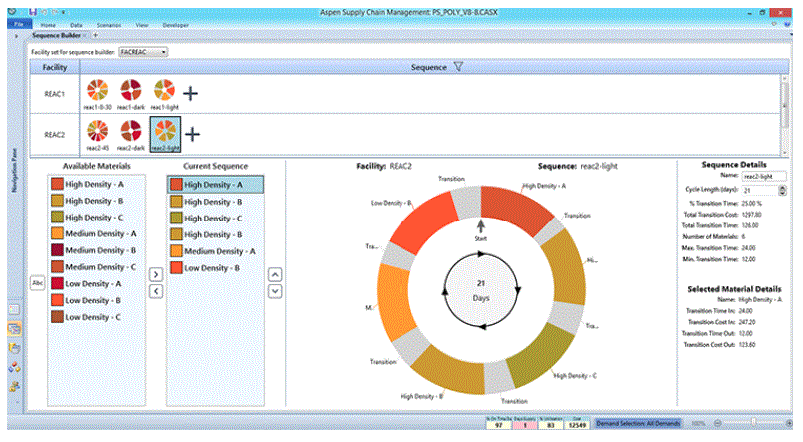
Task: Select Low Density - C in Available Materials
Action: tap(96, 317)
